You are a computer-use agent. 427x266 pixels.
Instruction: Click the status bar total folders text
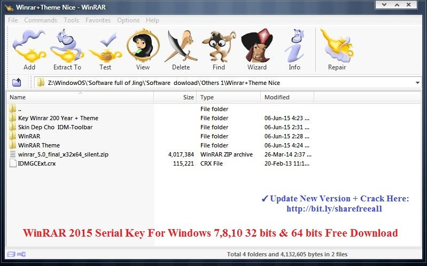(x=288, y=254)
